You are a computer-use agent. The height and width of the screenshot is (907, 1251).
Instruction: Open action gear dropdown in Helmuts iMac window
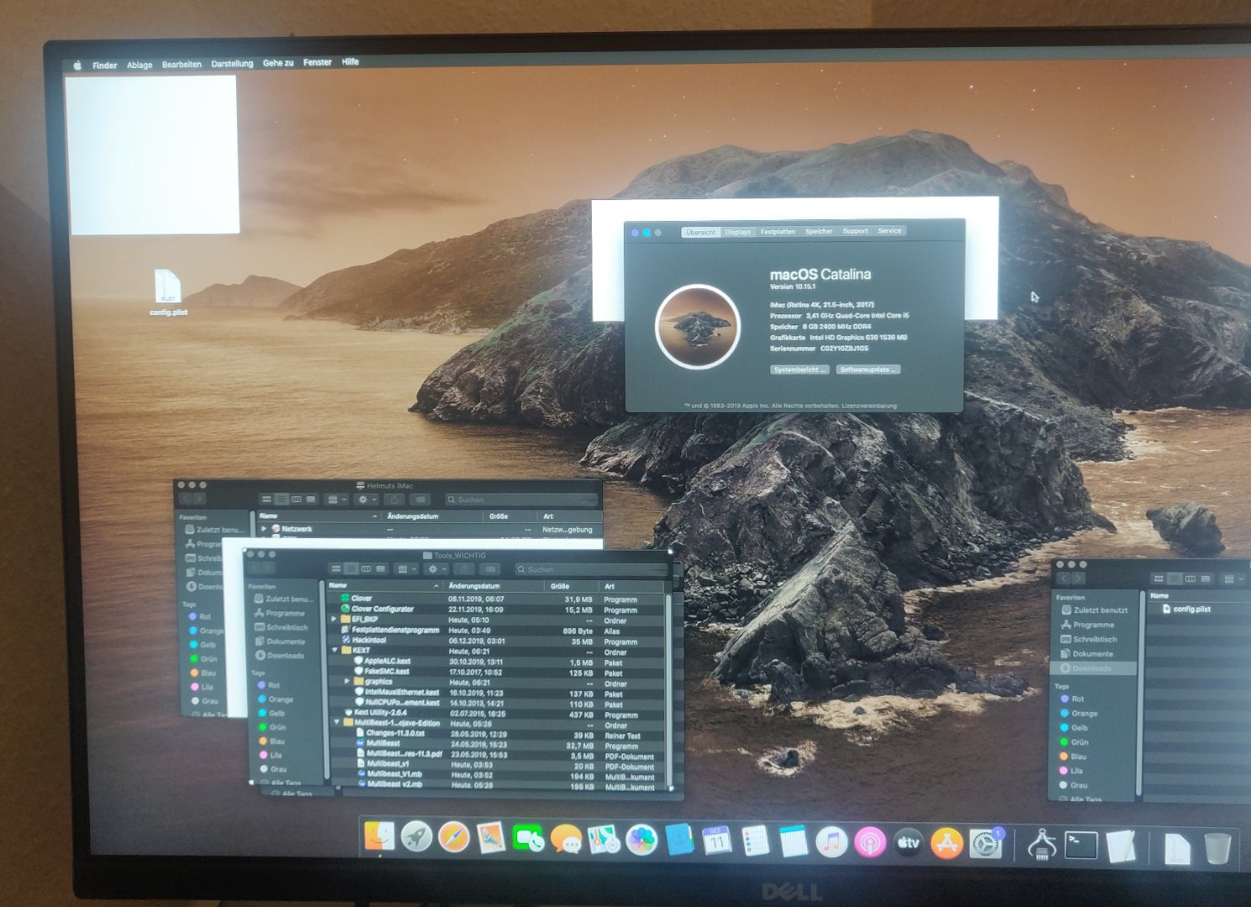(367, 499)
